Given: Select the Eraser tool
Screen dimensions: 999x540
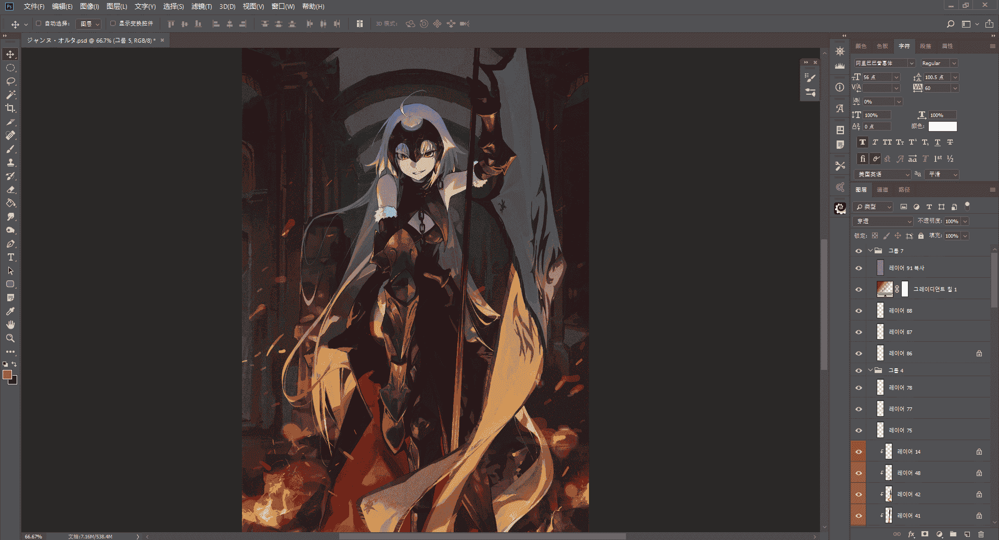Looking at the screenshot, I should pos(10,189).
